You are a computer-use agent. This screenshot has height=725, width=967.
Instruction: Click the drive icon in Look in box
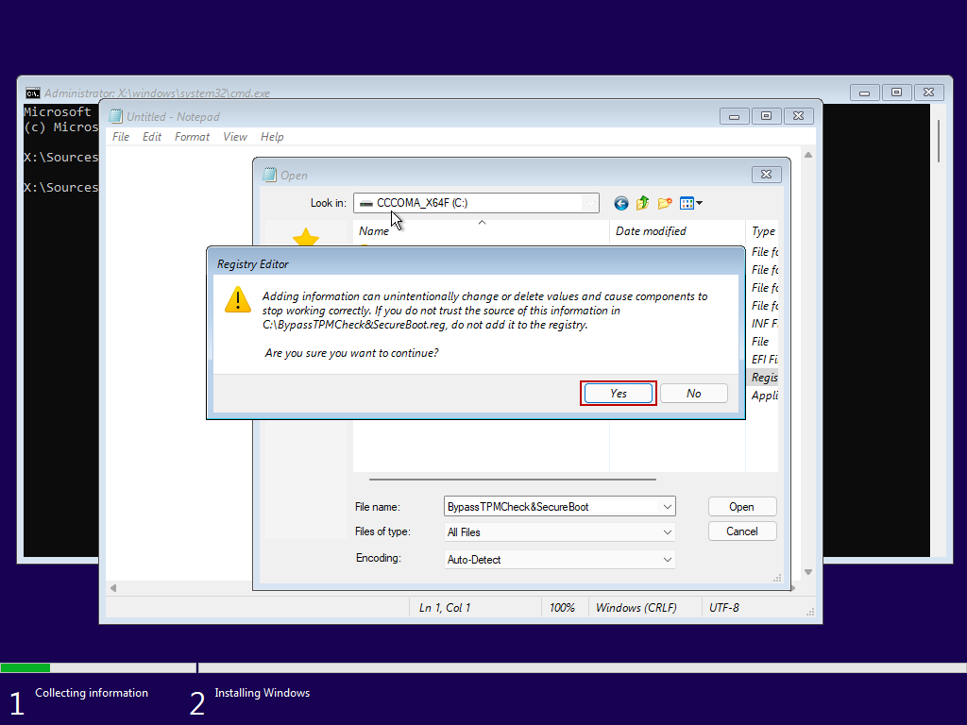366,204
